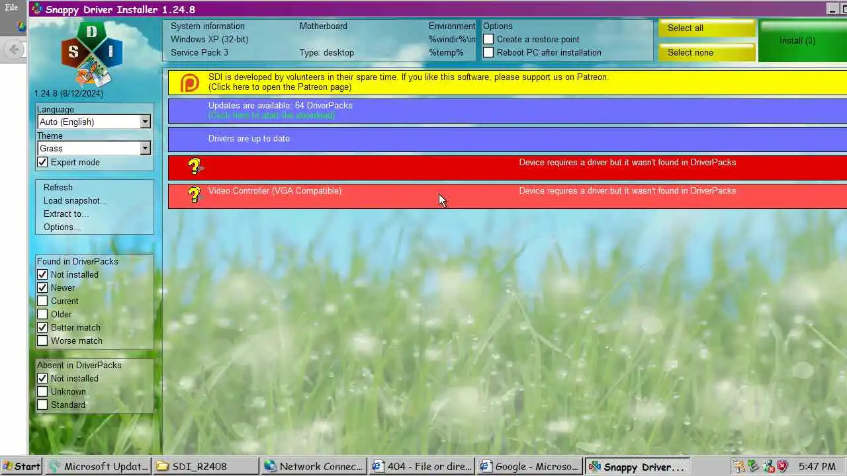This screenshot has width=847, height=476.
Task: Open Options... menu item
Action: 62,227
